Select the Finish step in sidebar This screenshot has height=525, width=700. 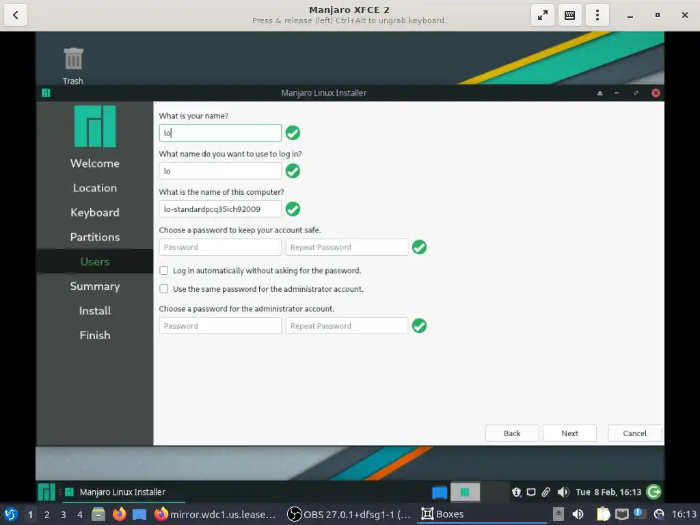(94, 335)
